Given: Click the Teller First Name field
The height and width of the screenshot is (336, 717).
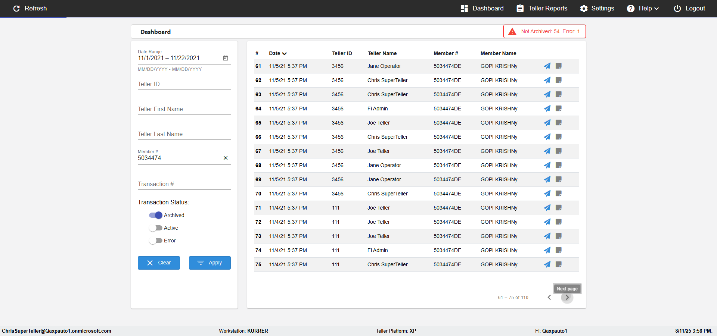Looking at the screenshot, I should pyautogui.click(x=184, y=109).
